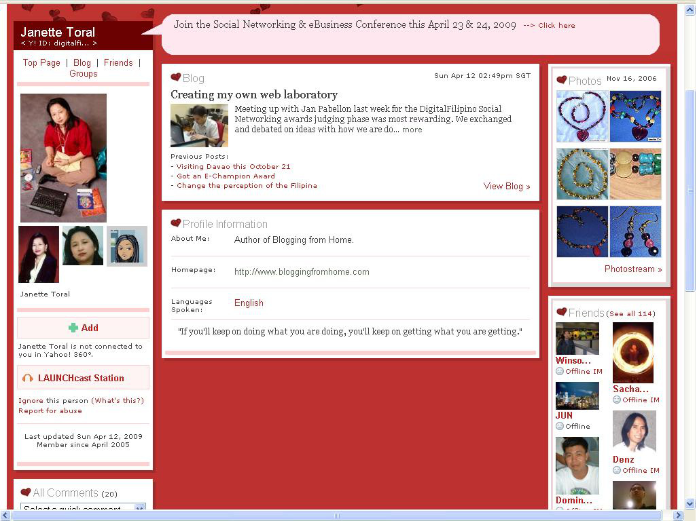Screen dimensions: 697x521
Task: Click Janette Toral's main profile photo
Action: point(63,157)
